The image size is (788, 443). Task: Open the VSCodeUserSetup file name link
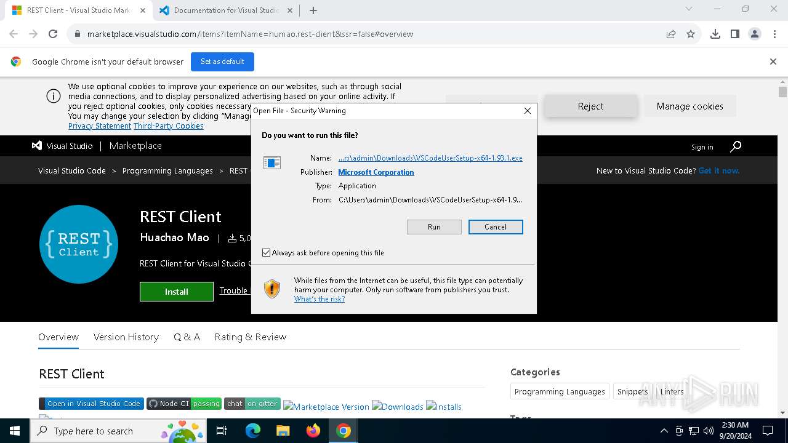coord(430,158)
